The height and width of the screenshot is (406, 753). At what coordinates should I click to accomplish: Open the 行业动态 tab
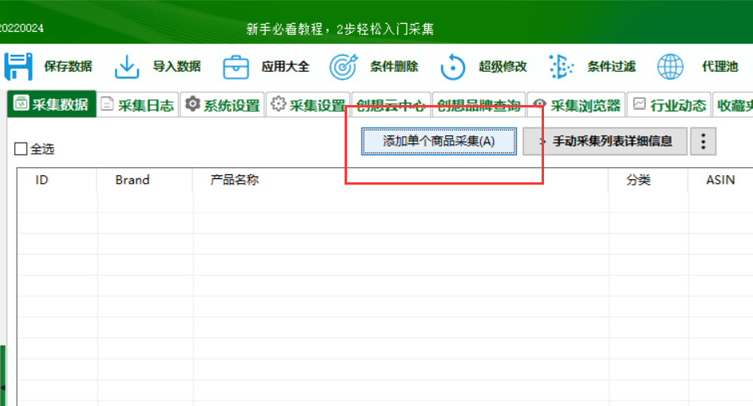[x=669, y=104]
